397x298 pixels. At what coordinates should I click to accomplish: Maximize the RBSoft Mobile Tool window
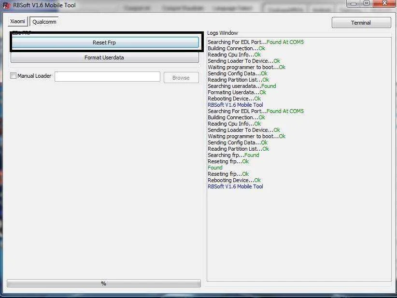[367, 3]
